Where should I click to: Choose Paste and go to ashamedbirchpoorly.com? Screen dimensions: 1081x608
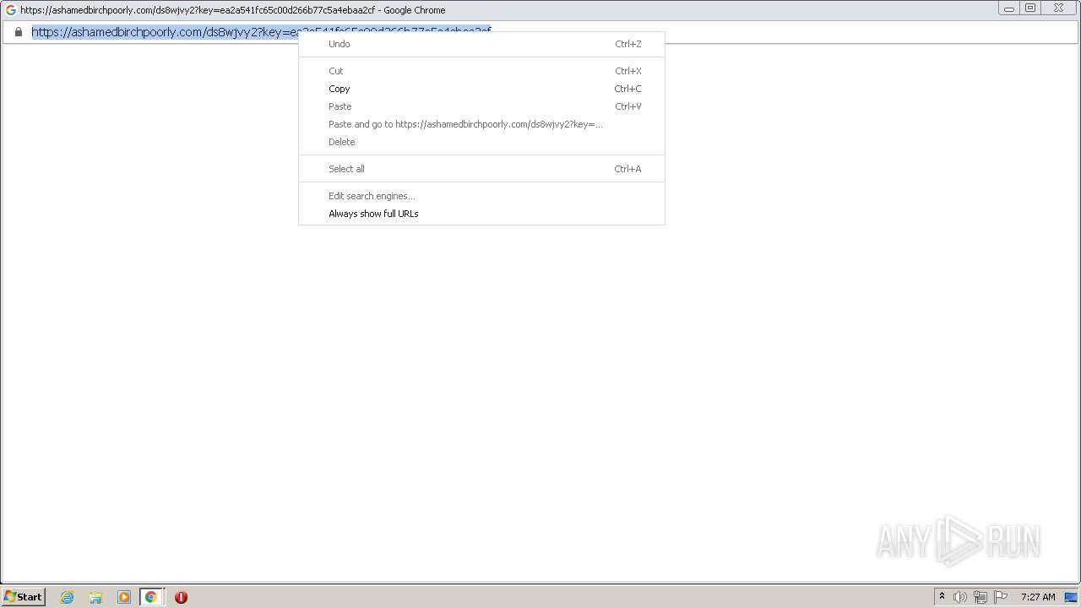[x=481, y=124]
